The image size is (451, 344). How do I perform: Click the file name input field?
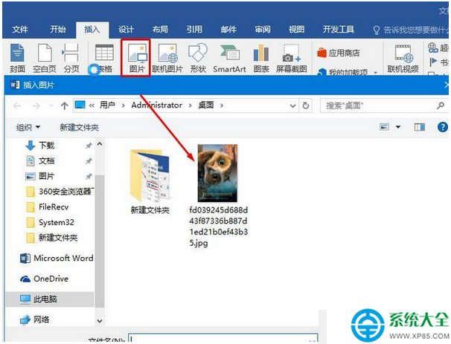(x=223, y=339)
